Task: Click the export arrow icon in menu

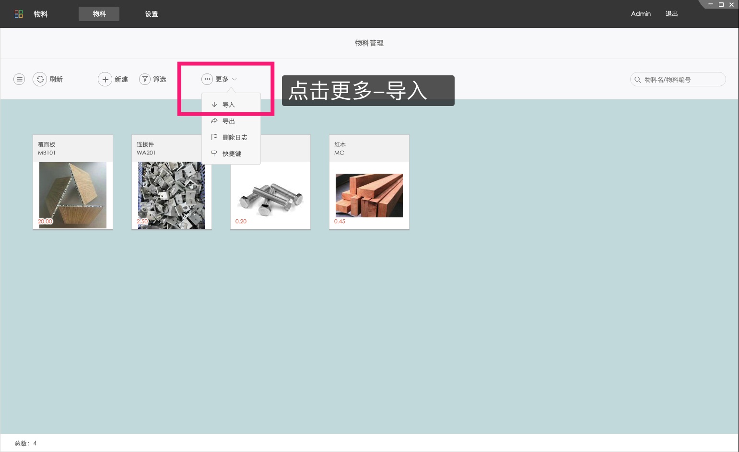Action: [x=214, y=121]
